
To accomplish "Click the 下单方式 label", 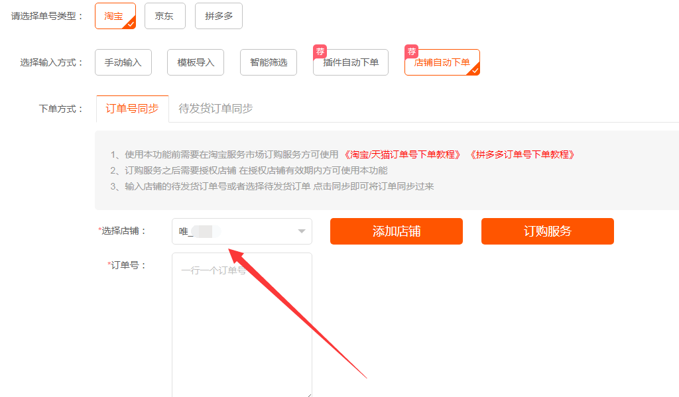I will point(60,109).
